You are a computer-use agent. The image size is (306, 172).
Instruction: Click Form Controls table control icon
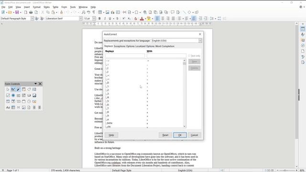(13, 107)
